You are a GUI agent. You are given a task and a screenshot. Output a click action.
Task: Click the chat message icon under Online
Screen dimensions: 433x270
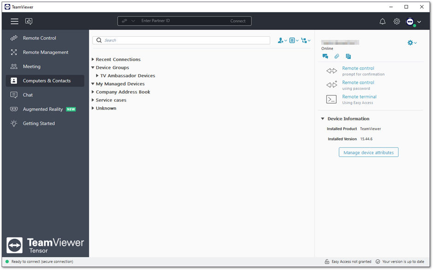coord(325,56)
